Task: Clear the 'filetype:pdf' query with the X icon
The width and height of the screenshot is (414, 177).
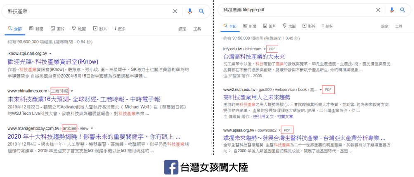Action: coord(378,10)
